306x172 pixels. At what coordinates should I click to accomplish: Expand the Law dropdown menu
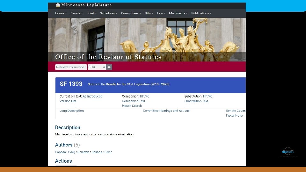tap(161, 13)
